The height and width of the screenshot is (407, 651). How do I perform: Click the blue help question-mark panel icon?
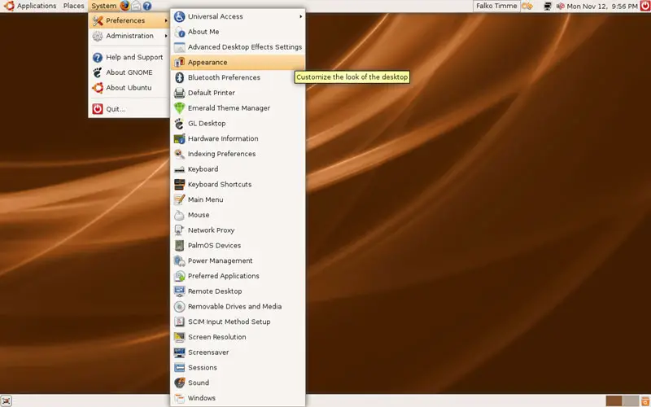point(147,6)
